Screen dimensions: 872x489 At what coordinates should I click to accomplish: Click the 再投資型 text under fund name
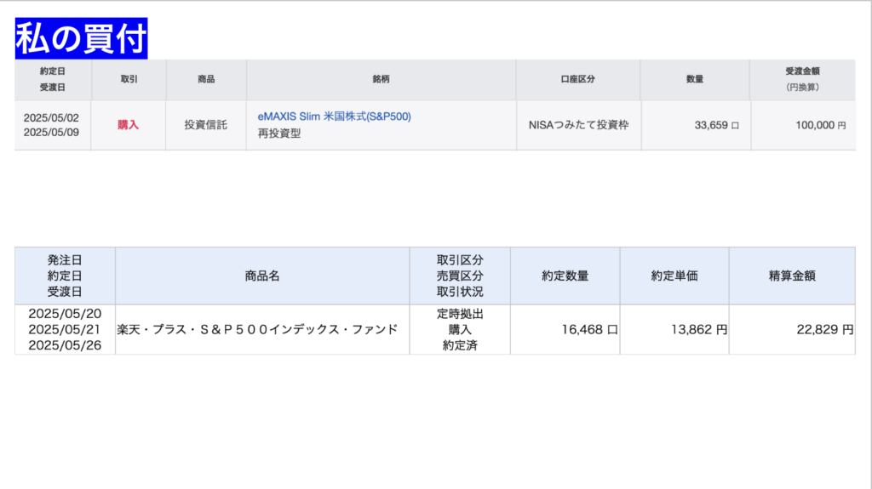(x=279, y=134)
